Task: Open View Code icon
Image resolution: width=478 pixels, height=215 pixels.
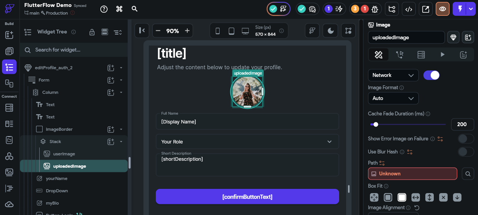Action: point(409,9)
